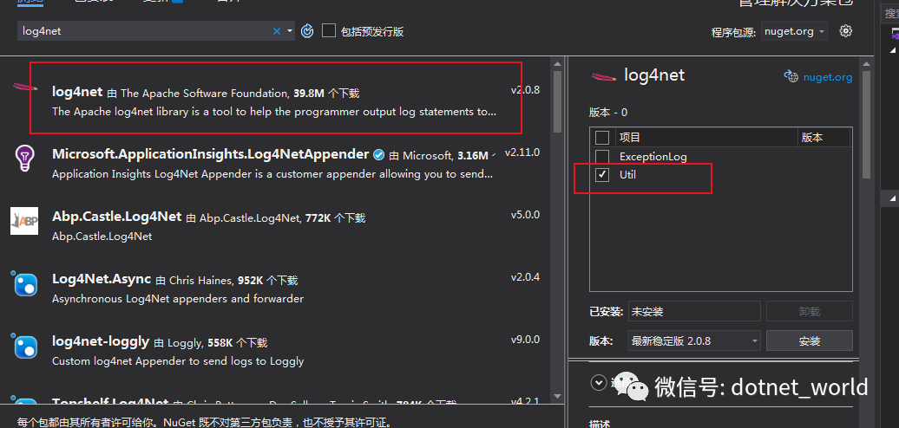899x428 pixels.
Task: Click version v2.0.4 of Log4Net.Async
Action: pyautogui.click(x=525, y=277)
